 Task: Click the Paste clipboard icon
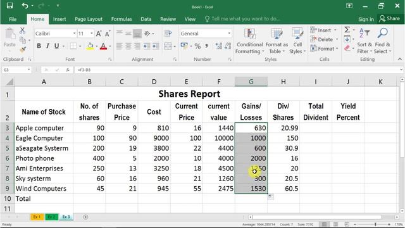pos(10,34)
